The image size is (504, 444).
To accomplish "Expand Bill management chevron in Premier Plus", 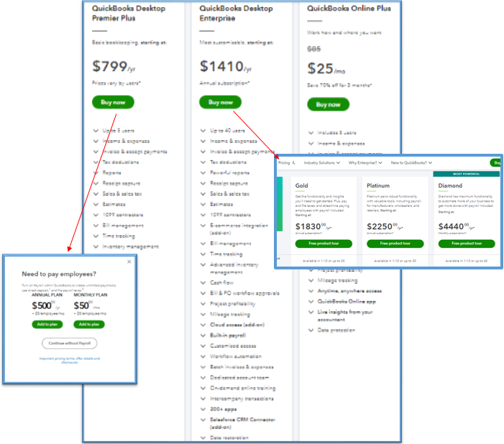I will point(96,226).
